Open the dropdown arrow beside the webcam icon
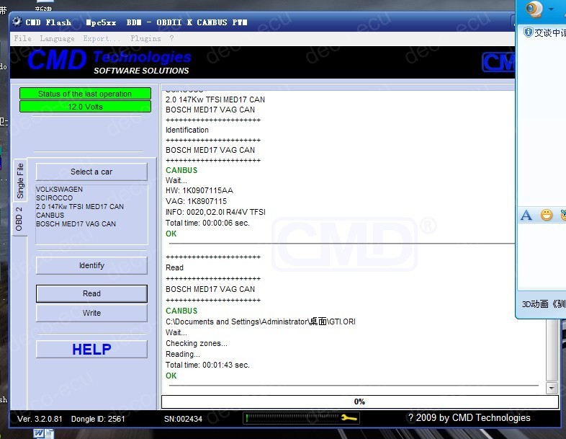Image resolution: width=566 pixels, height=439 pixels. [x=551, y=9]
